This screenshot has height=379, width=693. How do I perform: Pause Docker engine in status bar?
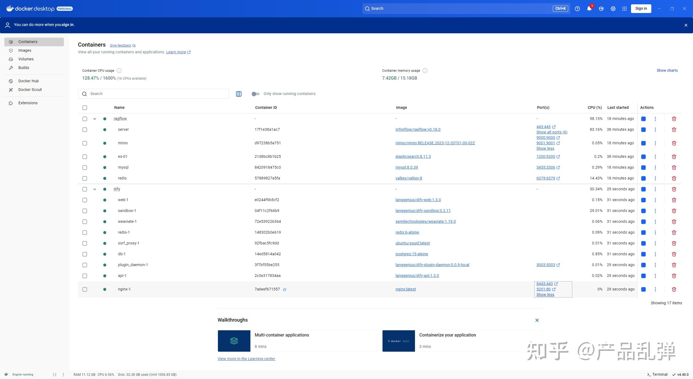click(55, 375)
